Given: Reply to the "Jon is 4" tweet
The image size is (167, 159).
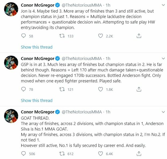Looking at the screenshot, I should tap(24, 36).
